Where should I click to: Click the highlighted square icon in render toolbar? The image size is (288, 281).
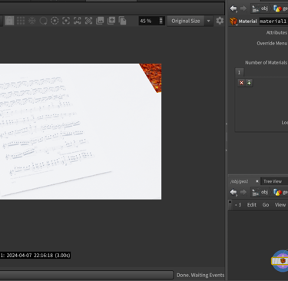(9, 21)
